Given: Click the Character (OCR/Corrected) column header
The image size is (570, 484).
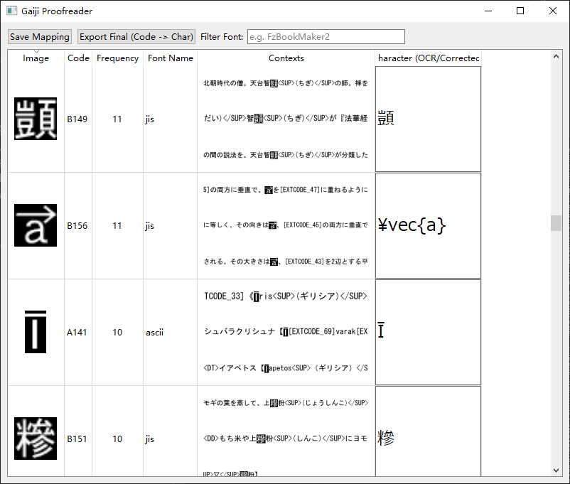Looking at the screenshot, I should (428, 58).
